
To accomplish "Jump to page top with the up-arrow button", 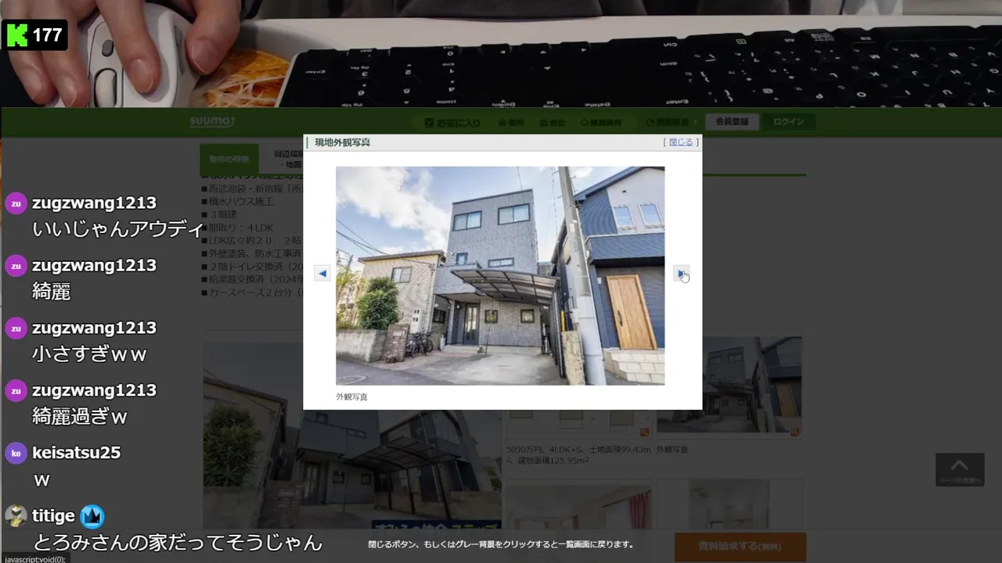I will 959,469.
